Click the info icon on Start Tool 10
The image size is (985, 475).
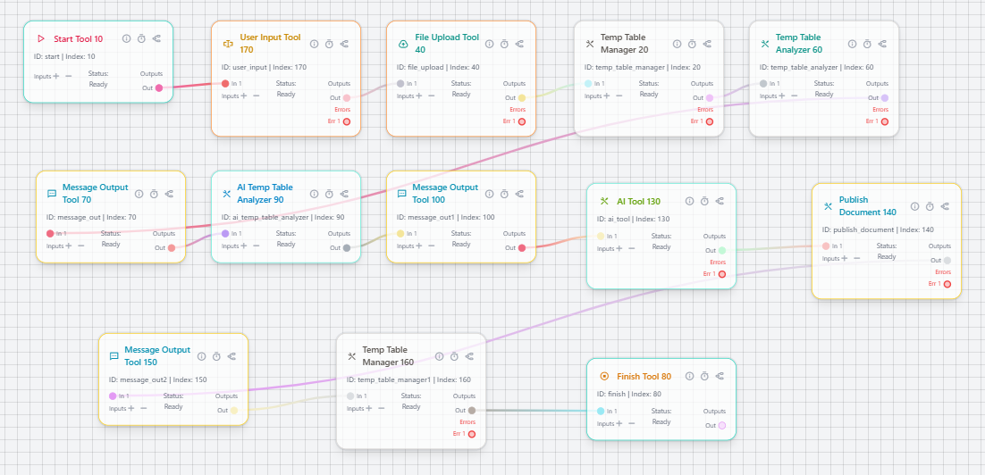click(x=126, y=39)
